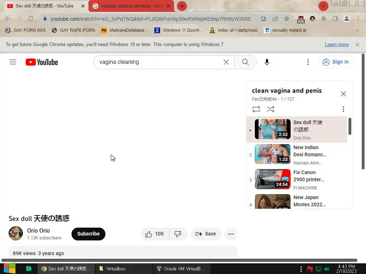The image size is (366, 274).
Task: Follow the Learn more update link
Action: pyautogui.click(x=337, y=45)
